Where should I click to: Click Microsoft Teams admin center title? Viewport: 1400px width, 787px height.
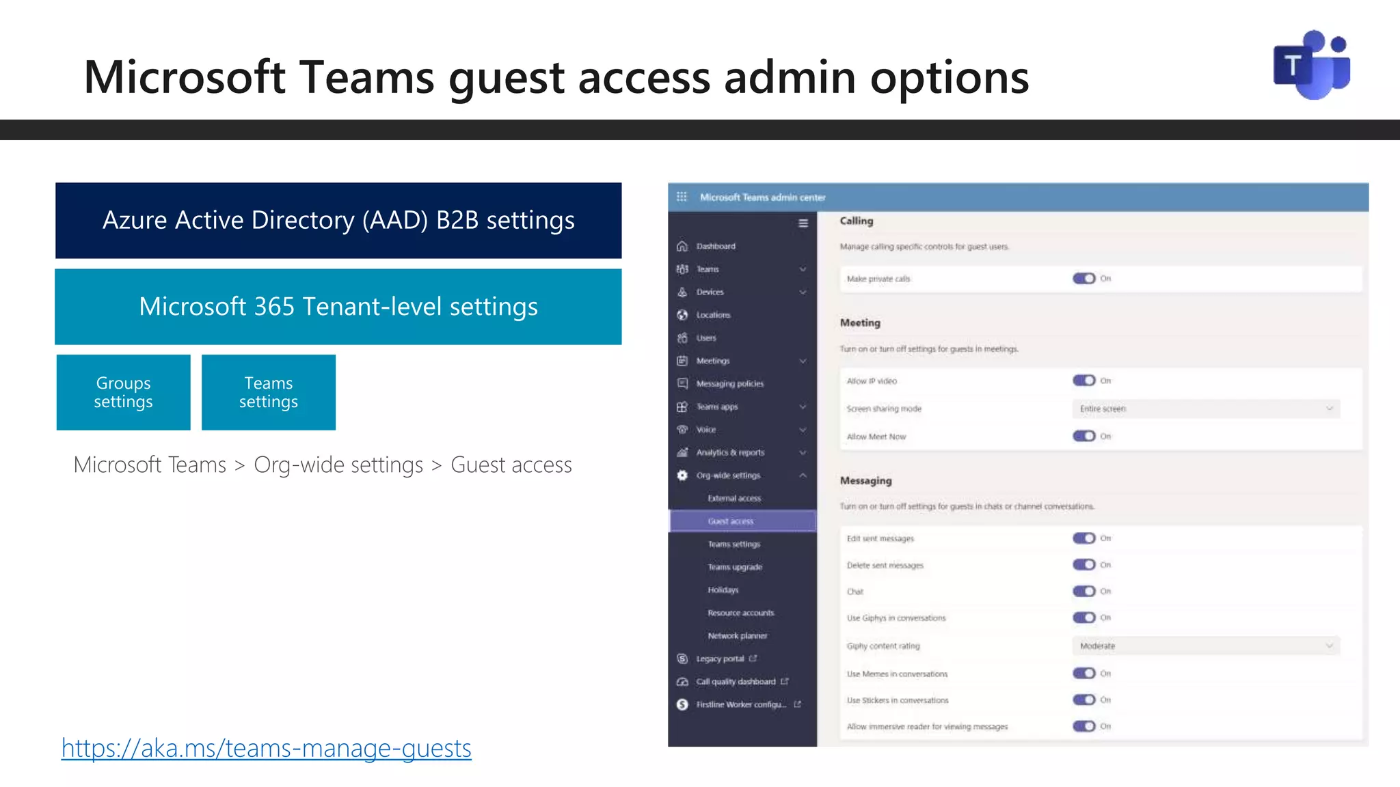(x=763, y=197)
